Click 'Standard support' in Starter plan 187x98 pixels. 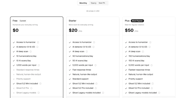tap(80, 79)
